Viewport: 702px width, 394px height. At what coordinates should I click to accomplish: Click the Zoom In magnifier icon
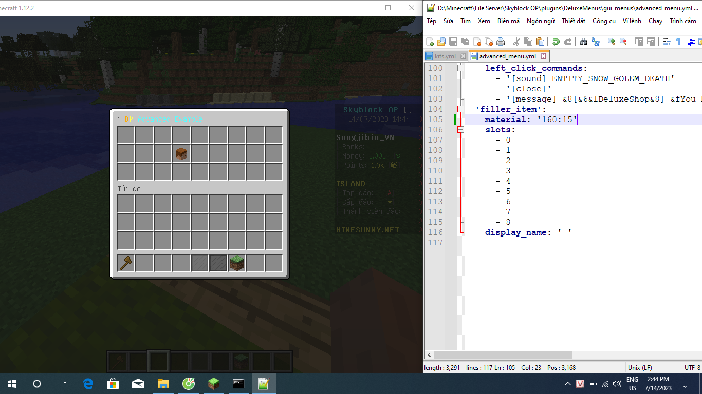click(x=611, y=42)
